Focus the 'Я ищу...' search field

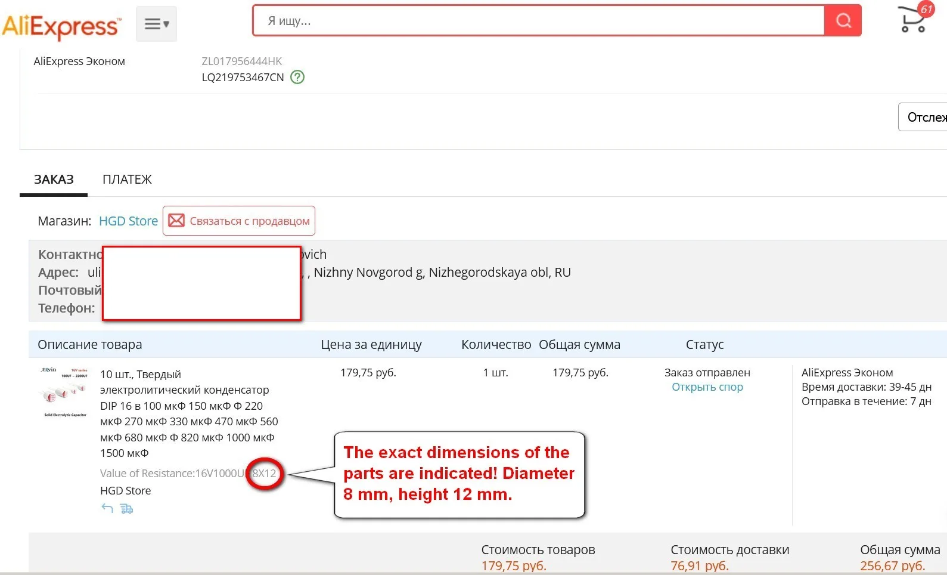point(539,21)
